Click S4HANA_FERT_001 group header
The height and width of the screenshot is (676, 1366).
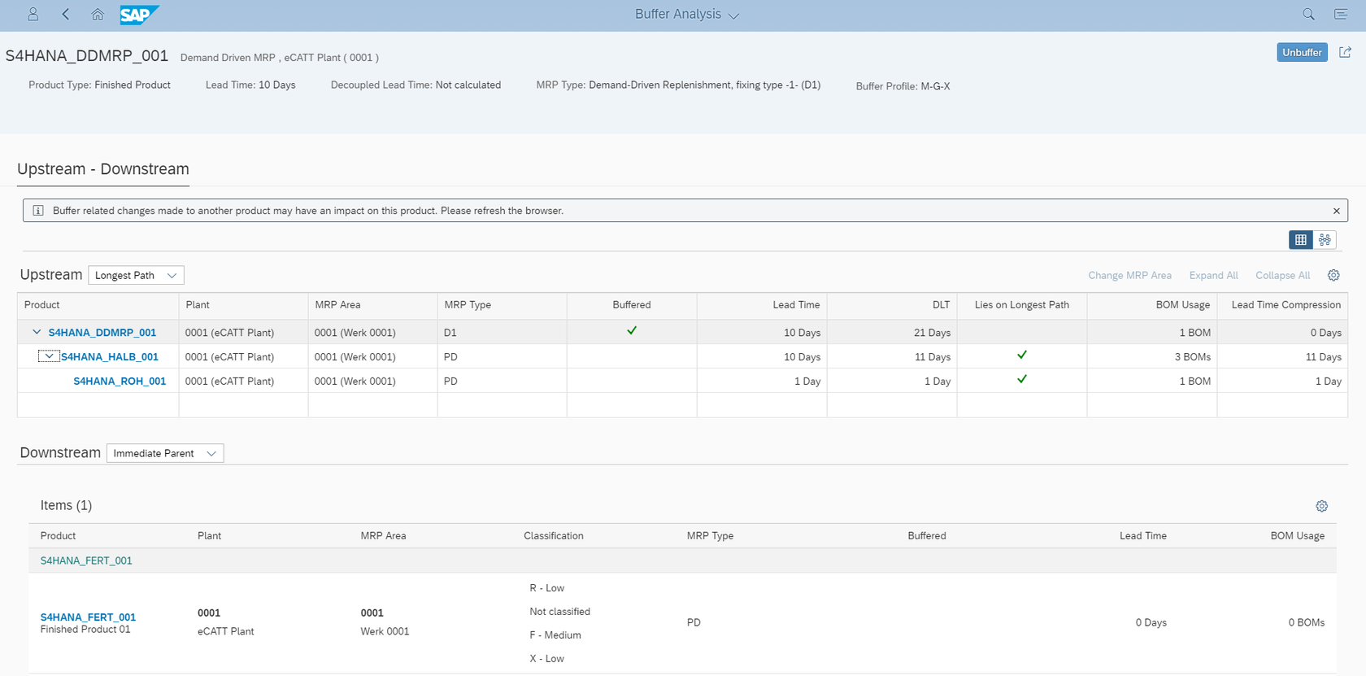point(86,560)
